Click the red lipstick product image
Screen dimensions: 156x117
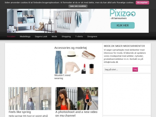[84, 69]
